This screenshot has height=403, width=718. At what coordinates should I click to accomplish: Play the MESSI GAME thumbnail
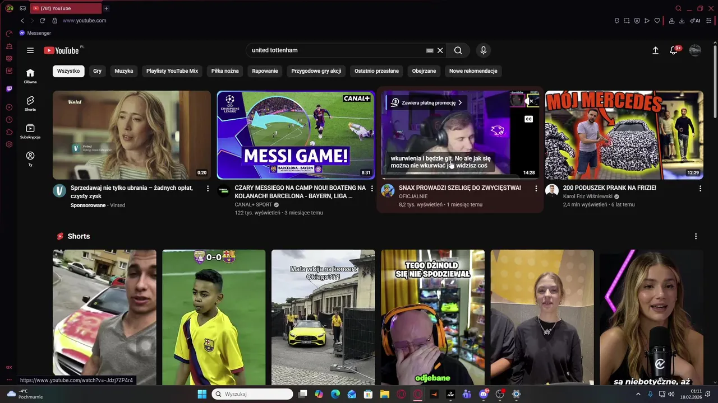pos(296,135)
